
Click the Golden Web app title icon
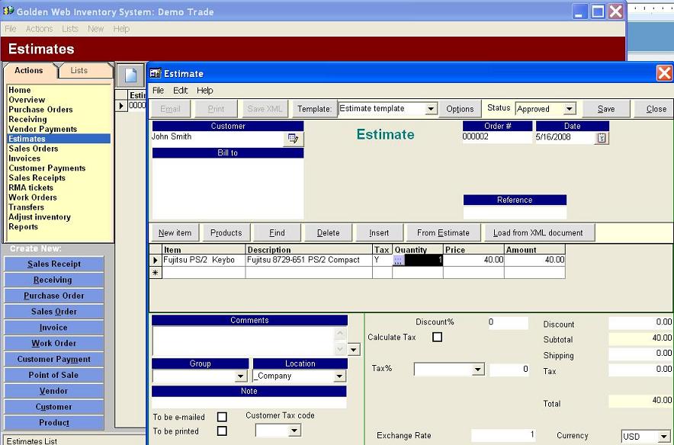(x=8, y=11)
